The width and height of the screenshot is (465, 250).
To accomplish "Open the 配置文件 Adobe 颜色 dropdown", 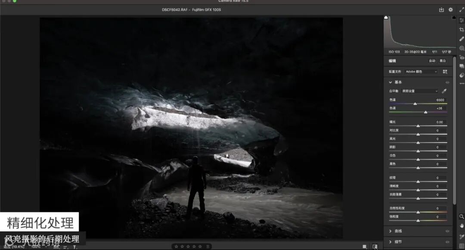I will pos(421,72).
